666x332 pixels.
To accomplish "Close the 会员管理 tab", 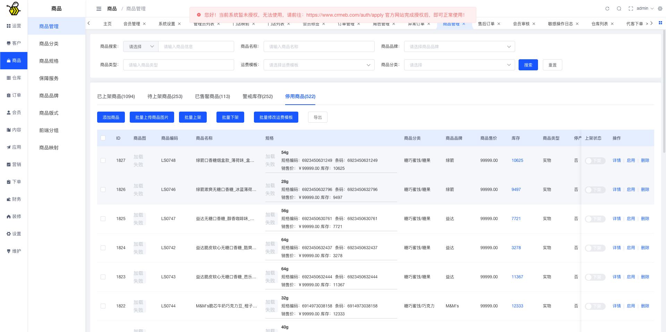I will 144,24.
